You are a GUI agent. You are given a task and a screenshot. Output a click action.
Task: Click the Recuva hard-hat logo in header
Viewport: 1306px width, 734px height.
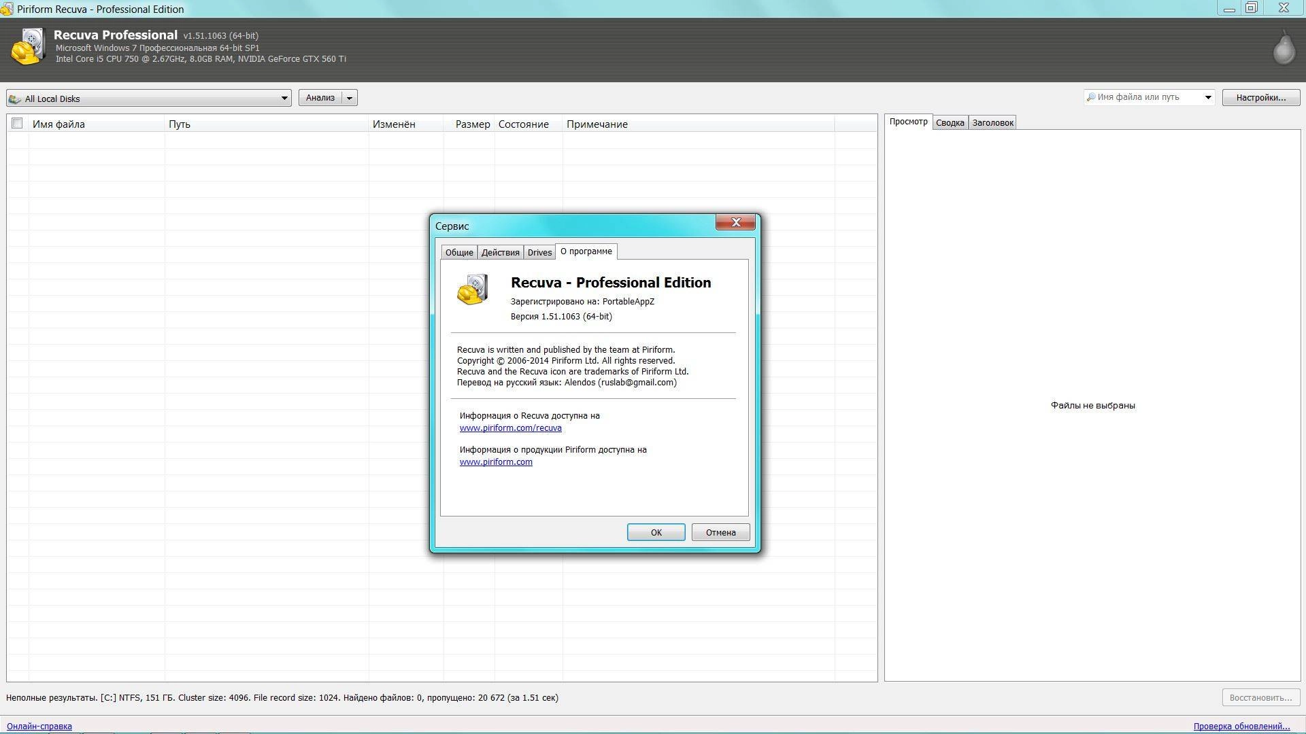(28, 46)
